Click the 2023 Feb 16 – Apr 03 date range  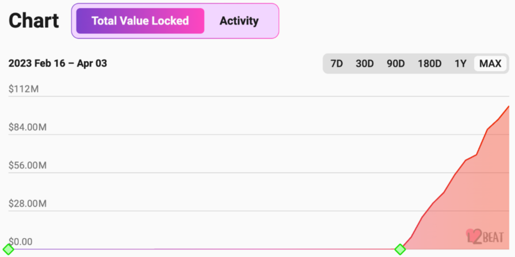58,63
